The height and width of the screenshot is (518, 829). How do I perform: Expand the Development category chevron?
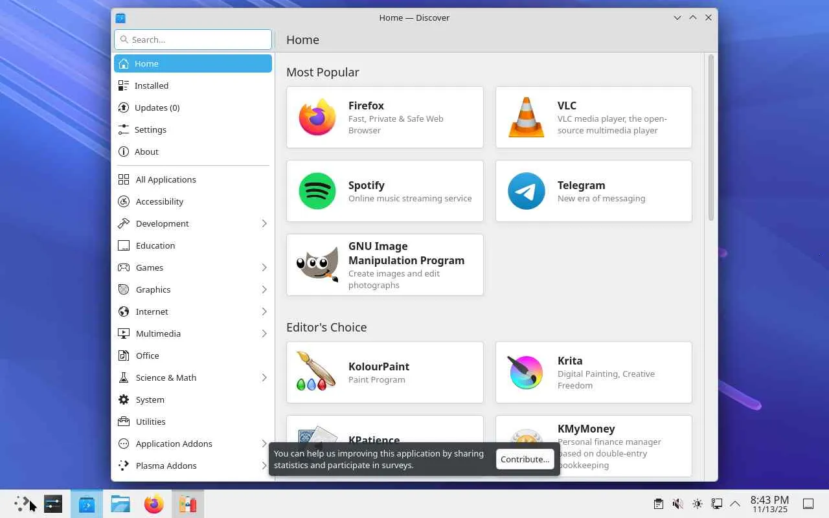click(264, 223)
